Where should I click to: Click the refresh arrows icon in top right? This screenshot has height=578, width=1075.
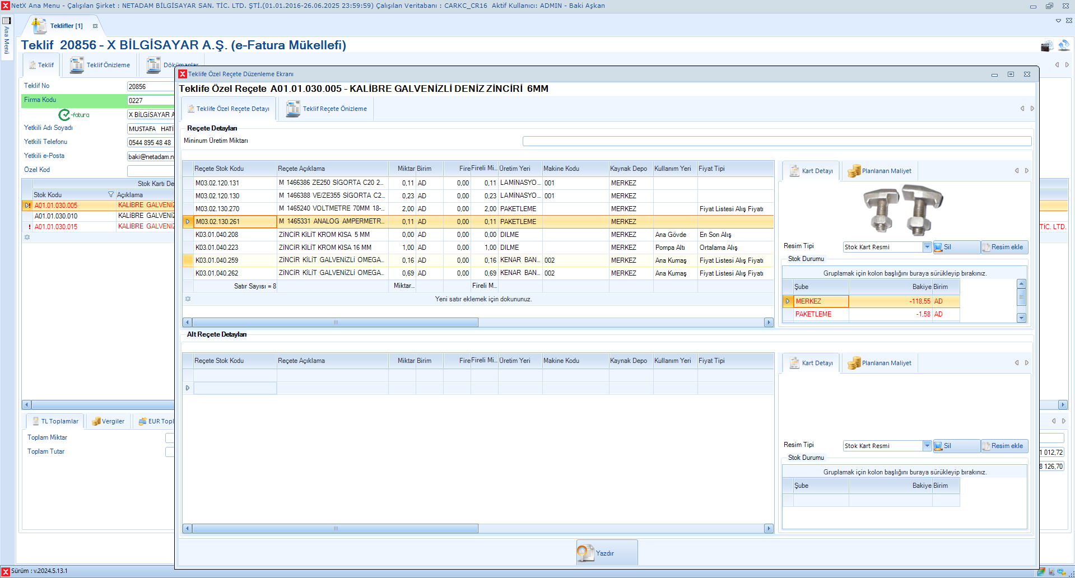point(1063,45)
